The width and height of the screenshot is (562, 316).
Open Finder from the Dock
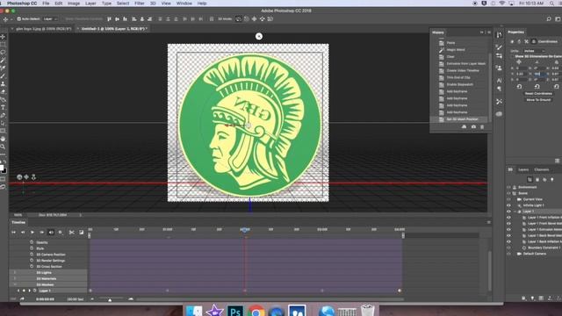click(194, 311)
